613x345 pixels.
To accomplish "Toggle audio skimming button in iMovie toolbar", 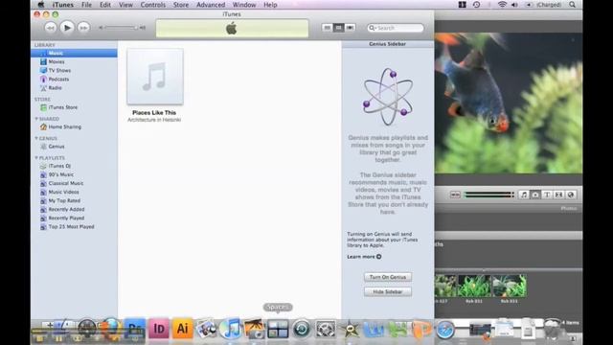I will coord(455,195).
